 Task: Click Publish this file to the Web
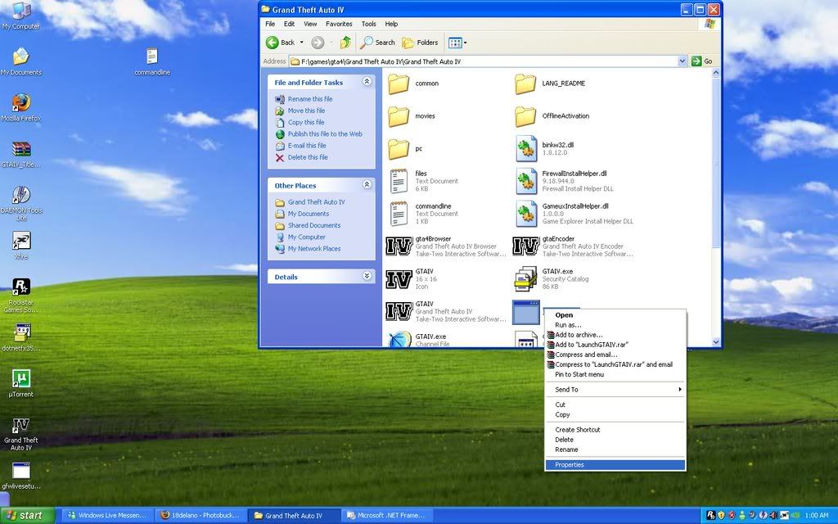pos(325,134)
